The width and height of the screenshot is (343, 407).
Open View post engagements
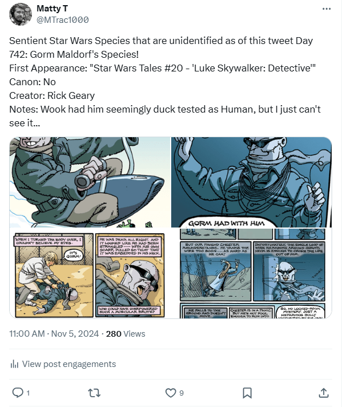click(68, 364)
